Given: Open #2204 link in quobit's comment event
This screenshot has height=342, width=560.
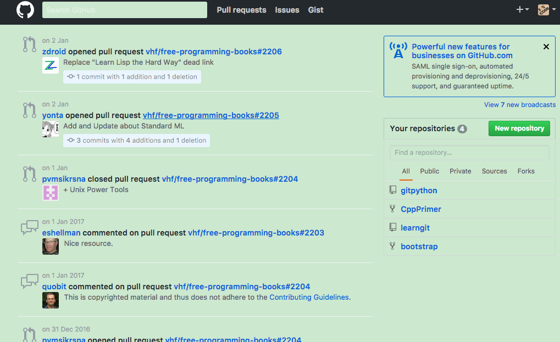Looking at the screenshot, I should (242, 287).
